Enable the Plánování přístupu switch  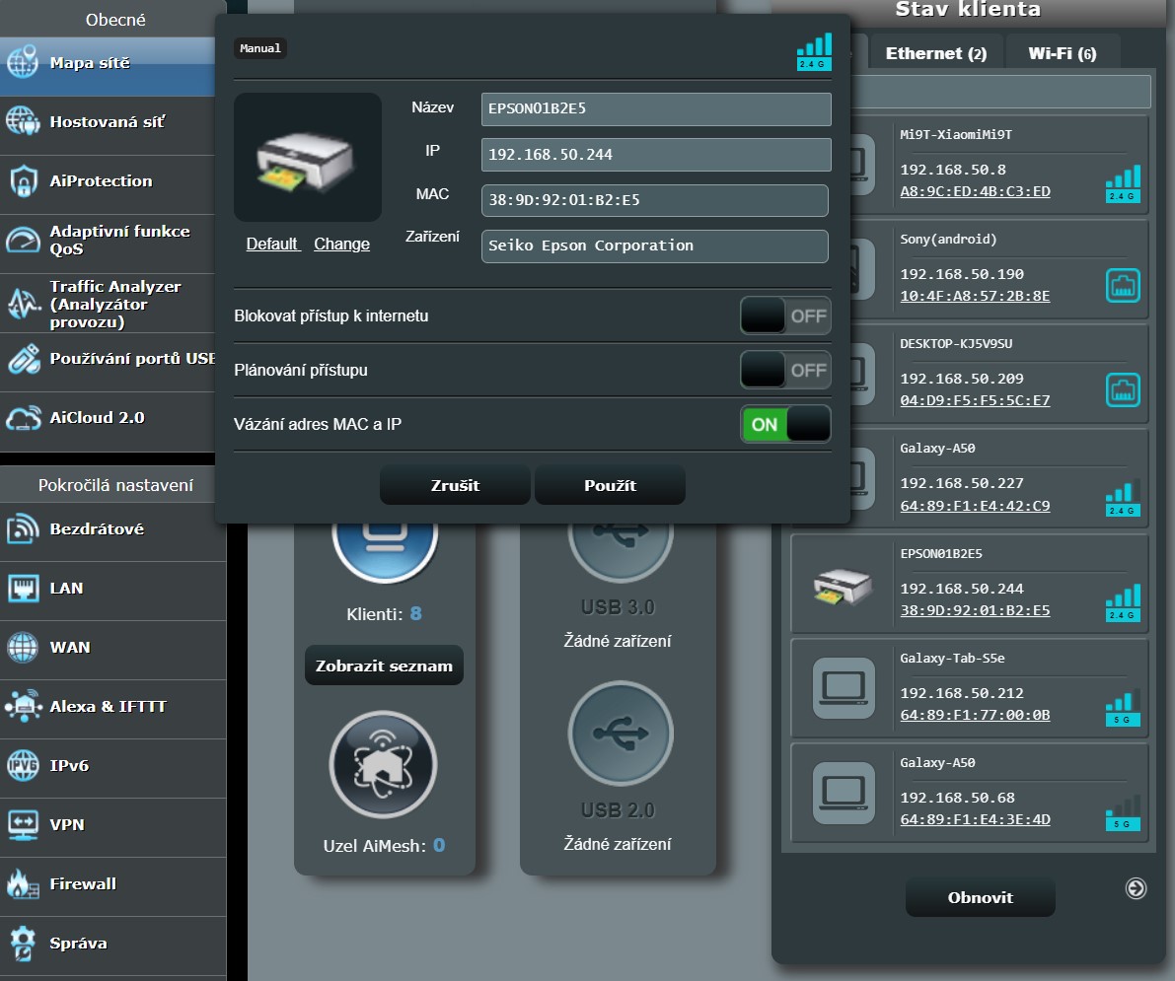point(785,370)
